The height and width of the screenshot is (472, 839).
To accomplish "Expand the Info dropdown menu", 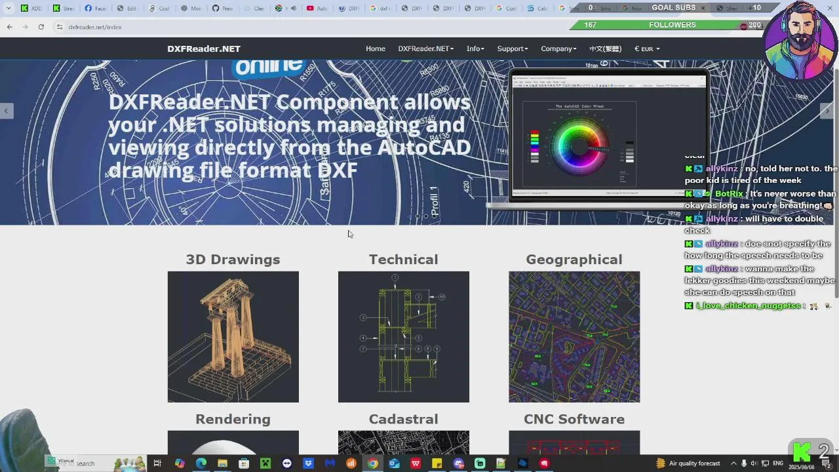I will (475, 49).
